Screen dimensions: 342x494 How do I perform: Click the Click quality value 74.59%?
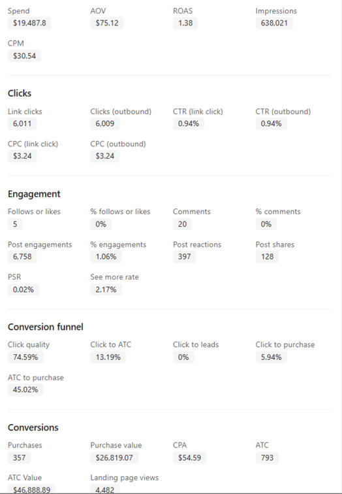click(25, 357)
